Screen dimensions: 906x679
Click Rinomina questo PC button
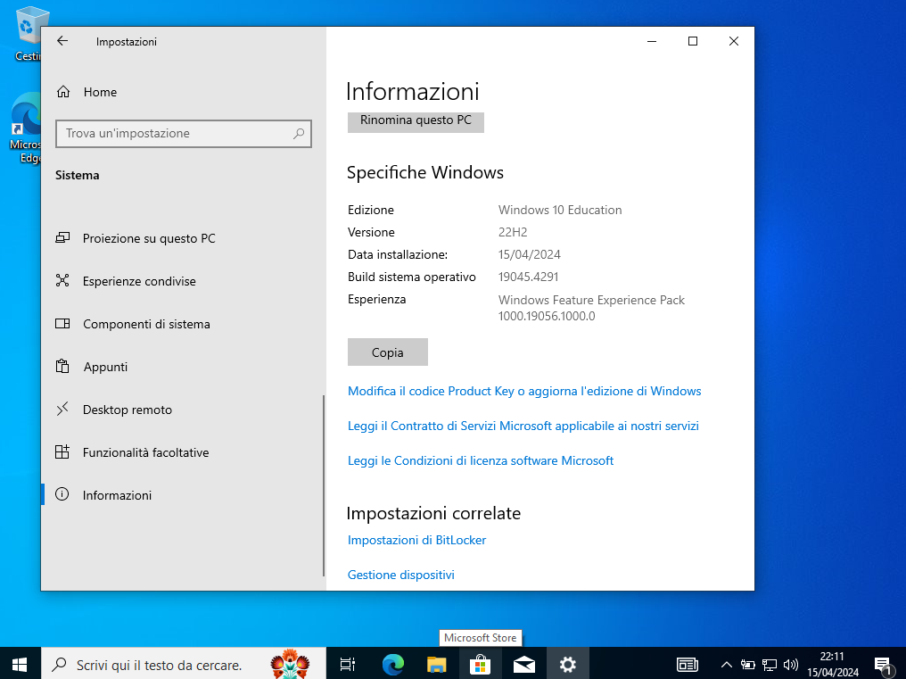pos(416,121)
